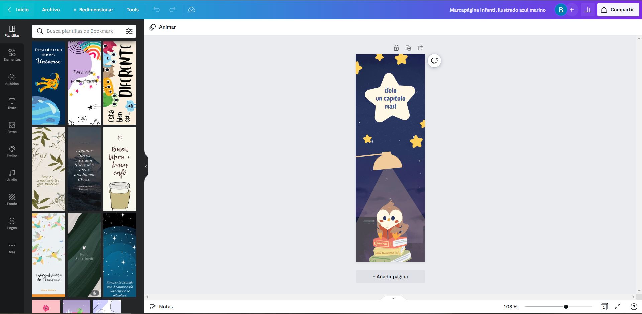Open the Notas button
The image size is (642, 314).
161,307
